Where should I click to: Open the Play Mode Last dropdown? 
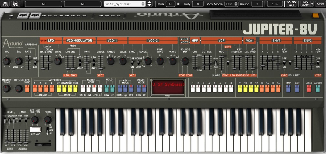pyautogui.click(x=231, y=4)
